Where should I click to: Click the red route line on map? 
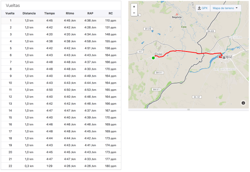(x=187, y=52)
